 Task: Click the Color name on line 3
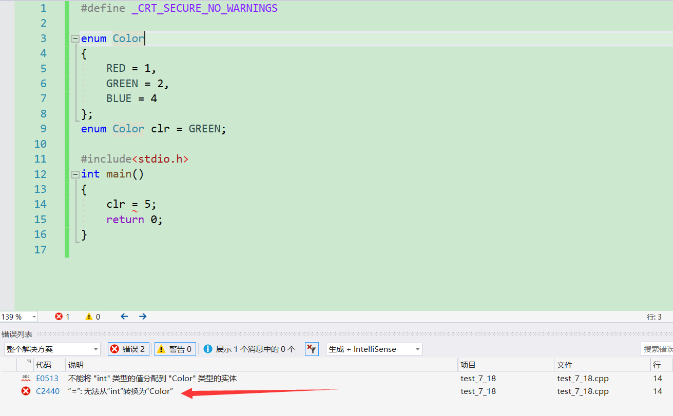pos(128,38)
